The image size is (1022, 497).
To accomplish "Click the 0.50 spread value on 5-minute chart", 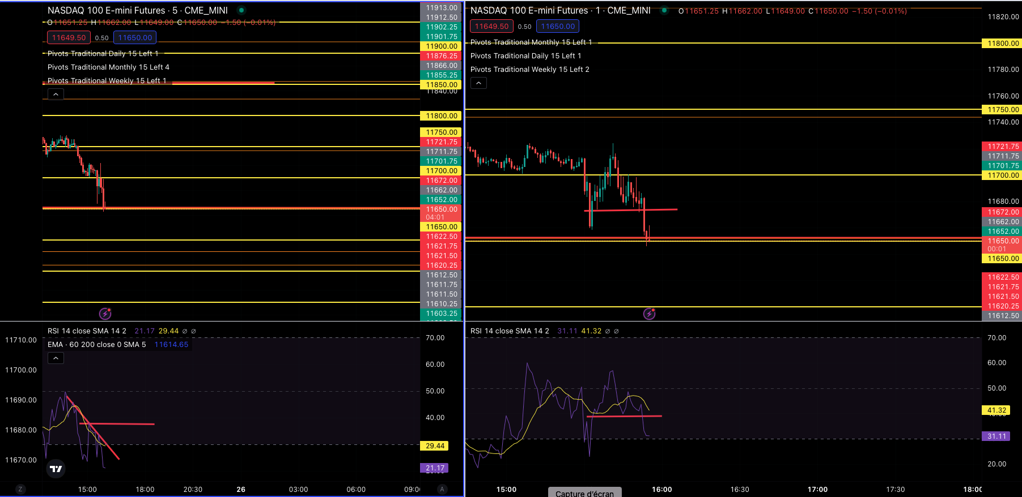I will pos(102,38).
